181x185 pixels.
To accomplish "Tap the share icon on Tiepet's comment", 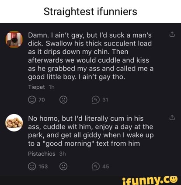I will [x=172, y=35].
